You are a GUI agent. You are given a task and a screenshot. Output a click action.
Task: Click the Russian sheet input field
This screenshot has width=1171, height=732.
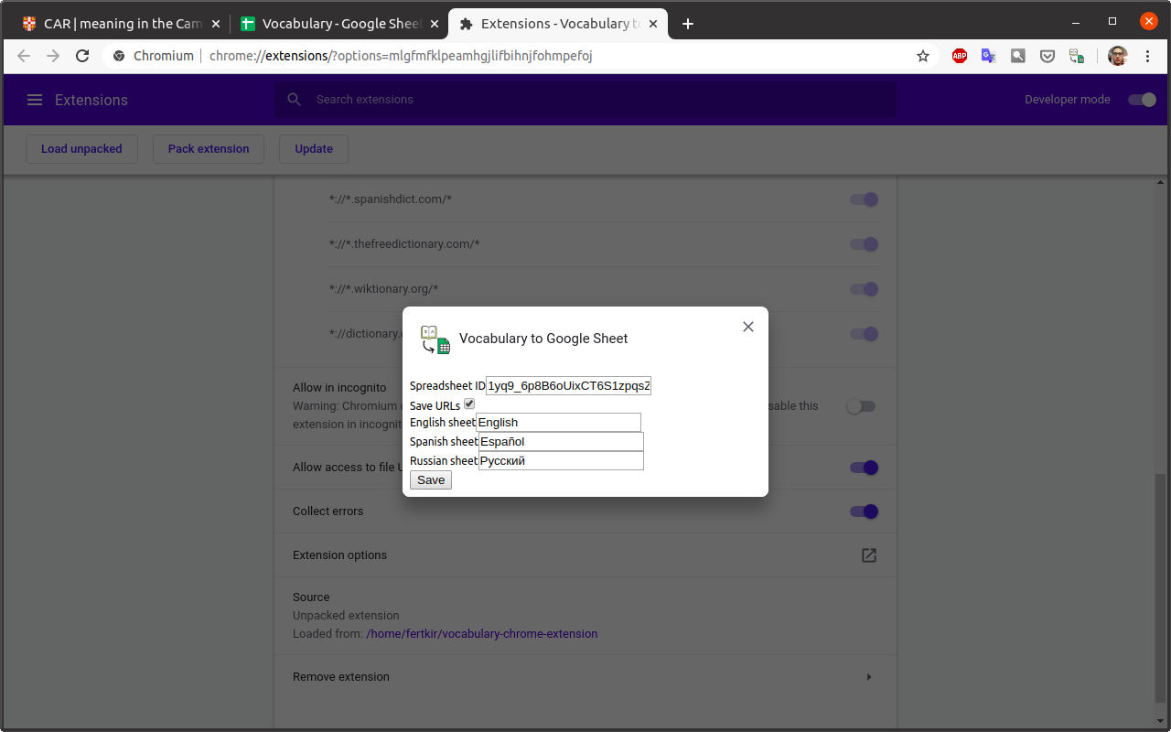(561, 460)
